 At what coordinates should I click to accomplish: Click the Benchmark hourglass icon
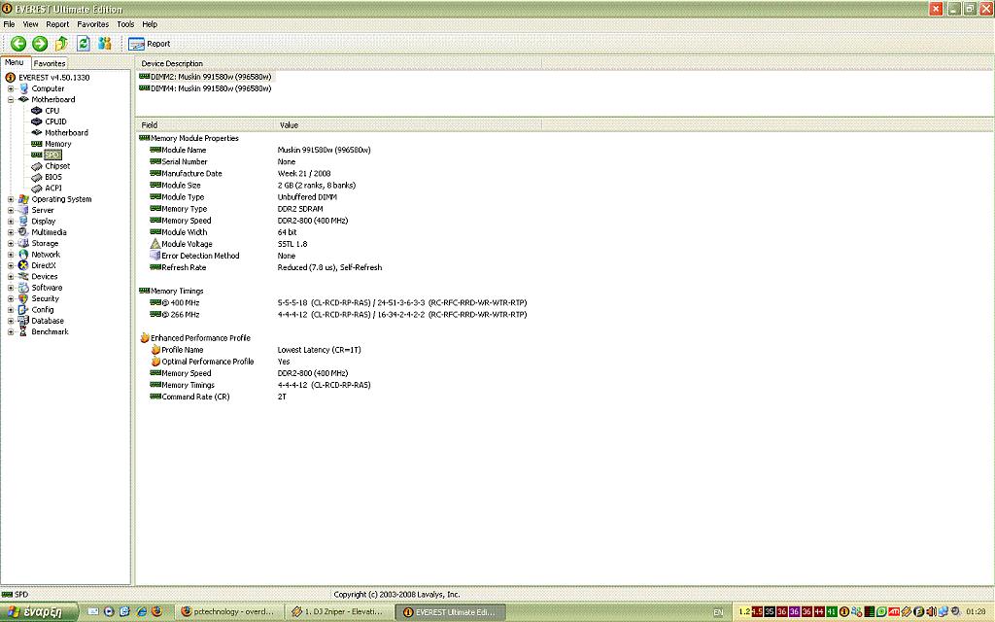(23, 332)
